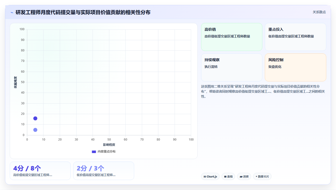Click the 100 tick on the y-axis
This screenshot has height=190, width=336.
[x=22, y=29]
